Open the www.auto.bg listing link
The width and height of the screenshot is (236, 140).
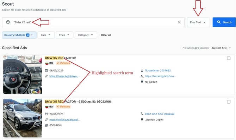[64, 120]
